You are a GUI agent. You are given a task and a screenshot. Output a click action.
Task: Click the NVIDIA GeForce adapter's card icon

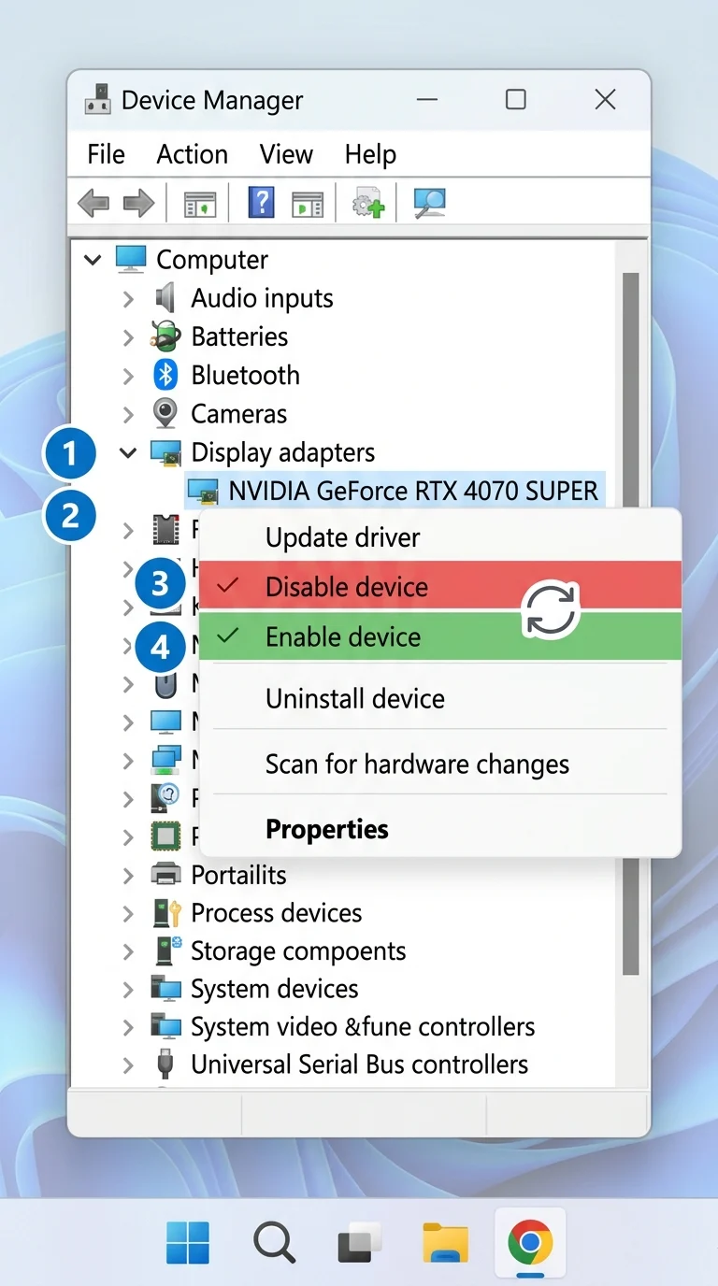click(x=202, y=491)
